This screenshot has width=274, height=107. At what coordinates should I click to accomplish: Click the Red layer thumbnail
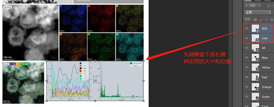[x=255, y=77]
